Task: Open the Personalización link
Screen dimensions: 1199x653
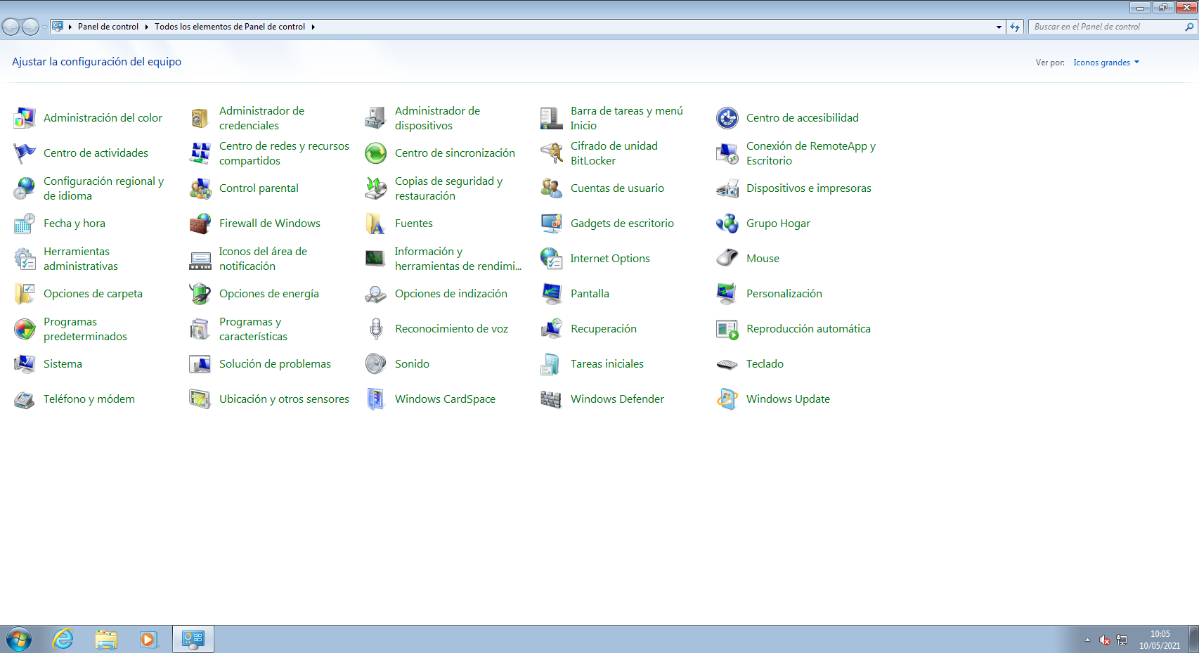Action: point(784,294)
